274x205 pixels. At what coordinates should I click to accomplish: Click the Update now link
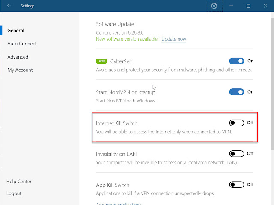click(x=174, y=39)
